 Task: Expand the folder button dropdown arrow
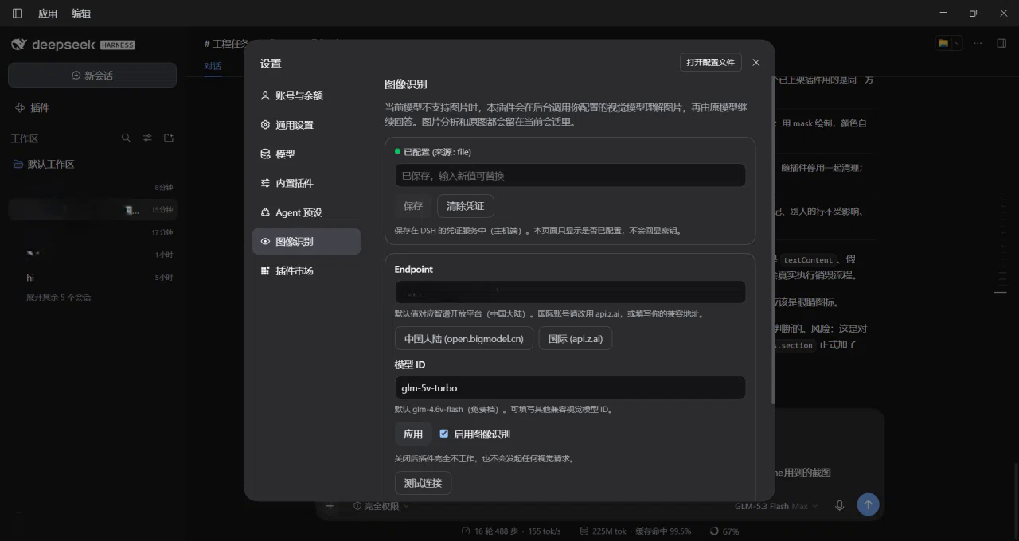(x=957, y=43)
